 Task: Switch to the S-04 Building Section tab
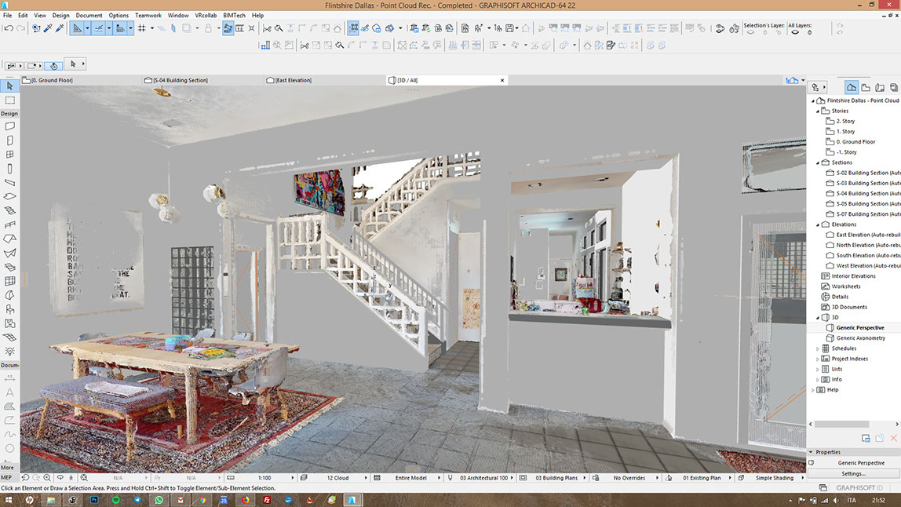click(181, 80)
